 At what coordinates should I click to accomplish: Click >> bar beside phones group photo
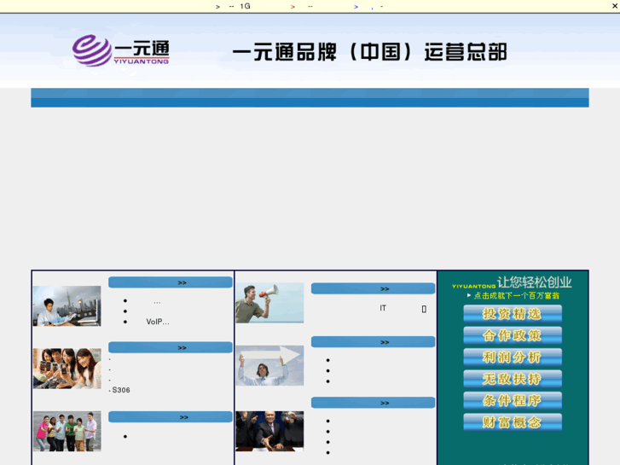pos(171,347)
